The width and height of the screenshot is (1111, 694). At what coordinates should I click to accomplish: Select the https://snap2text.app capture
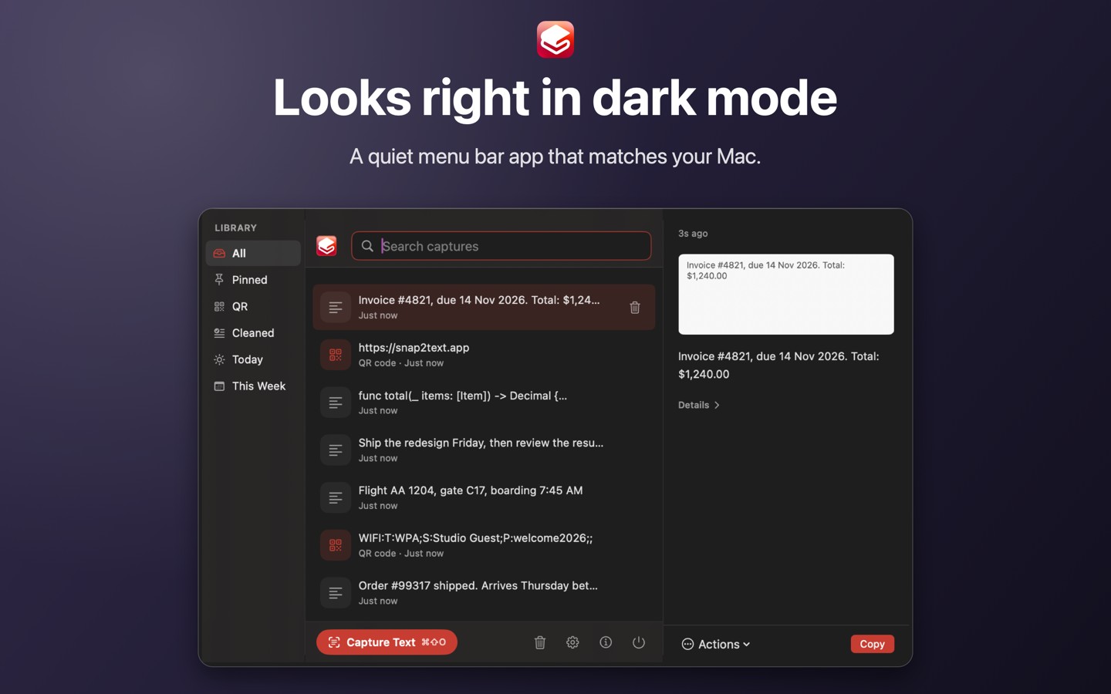pos(484,355)
